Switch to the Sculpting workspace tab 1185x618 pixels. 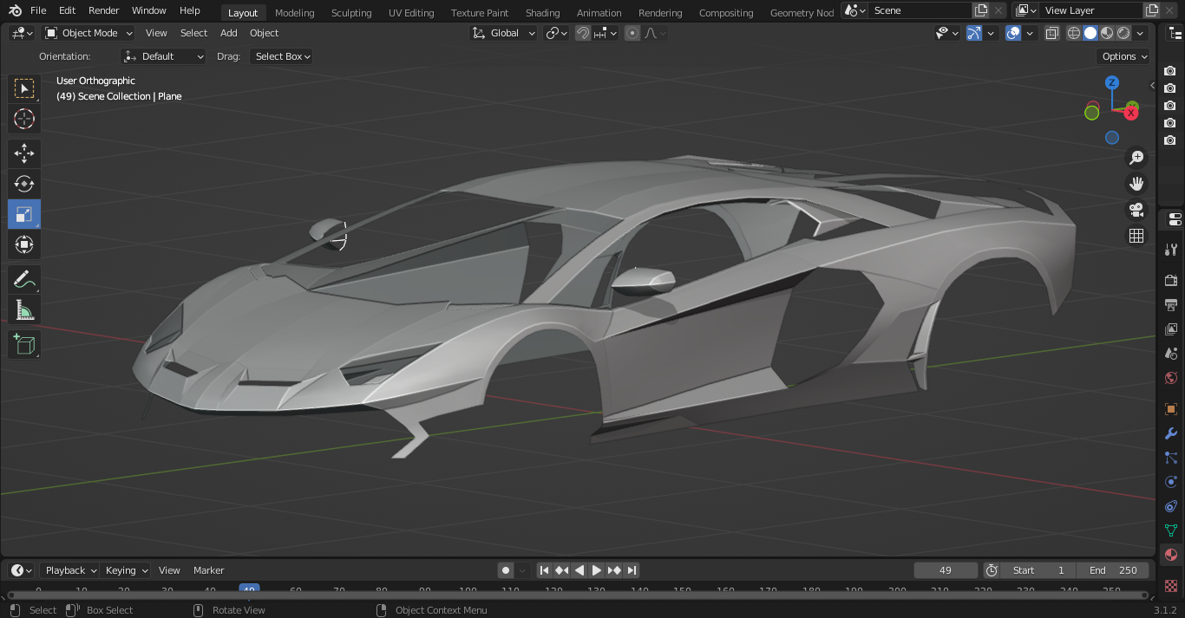351,13
